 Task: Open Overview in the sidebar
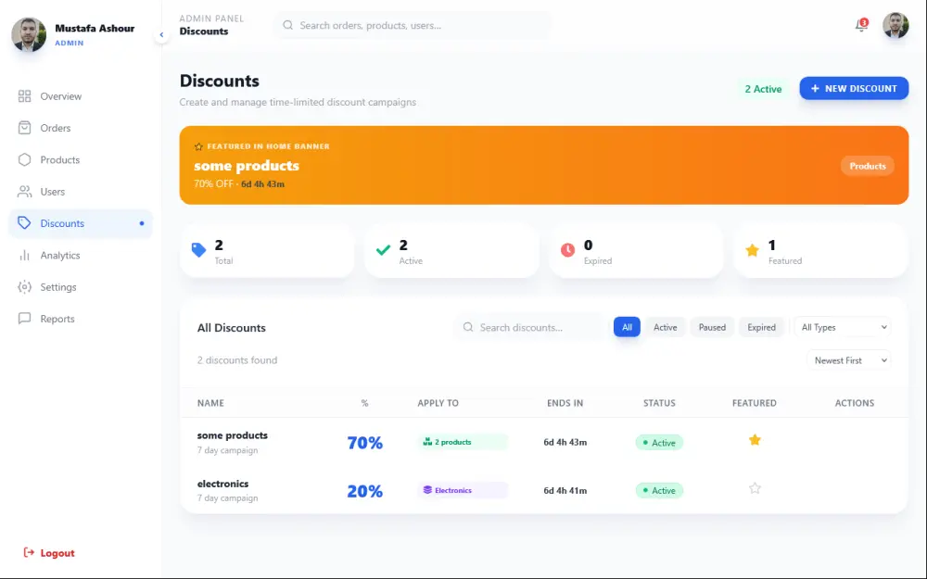[81, 96]
